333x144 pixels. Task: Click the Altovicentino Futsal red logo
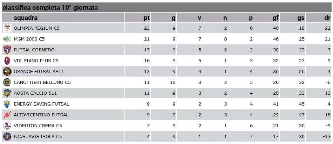point(7,115)
